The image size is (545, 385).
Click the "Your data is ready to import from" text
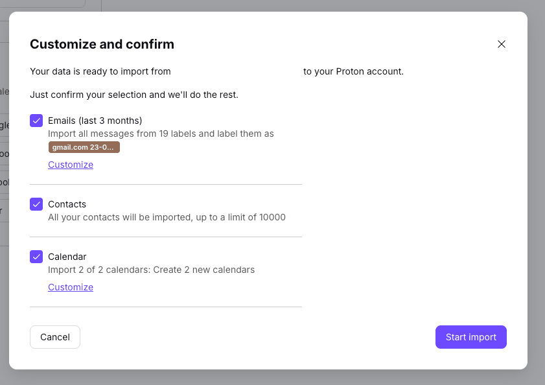[x=100, y=71]
